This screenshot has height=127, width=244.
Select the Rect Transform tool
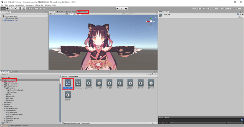point(20,9)
